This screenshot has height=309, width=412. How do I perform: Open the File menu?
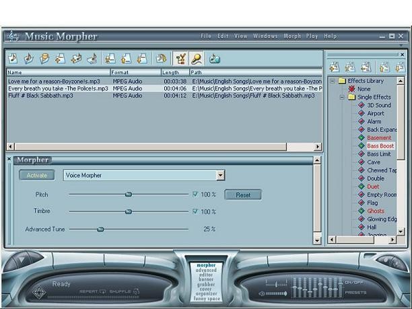point(206,36)
